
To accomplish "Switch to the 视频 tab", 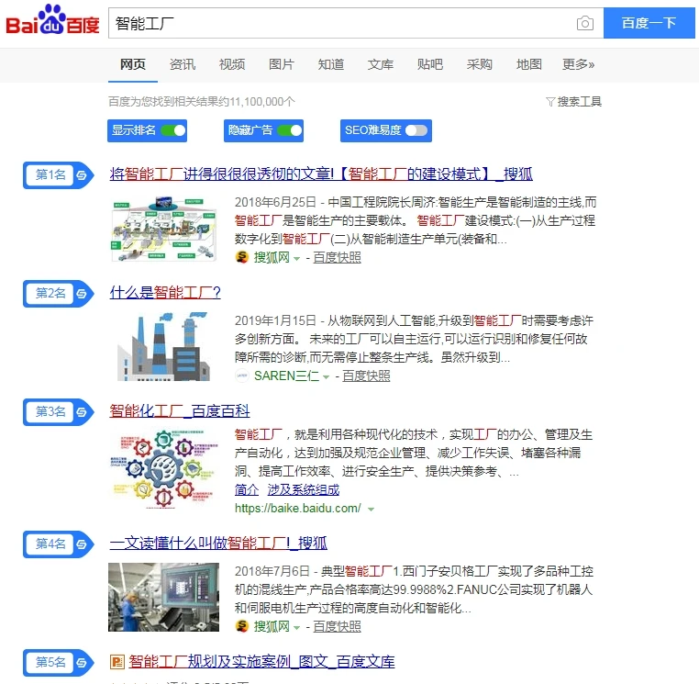I will pos(232,64).
